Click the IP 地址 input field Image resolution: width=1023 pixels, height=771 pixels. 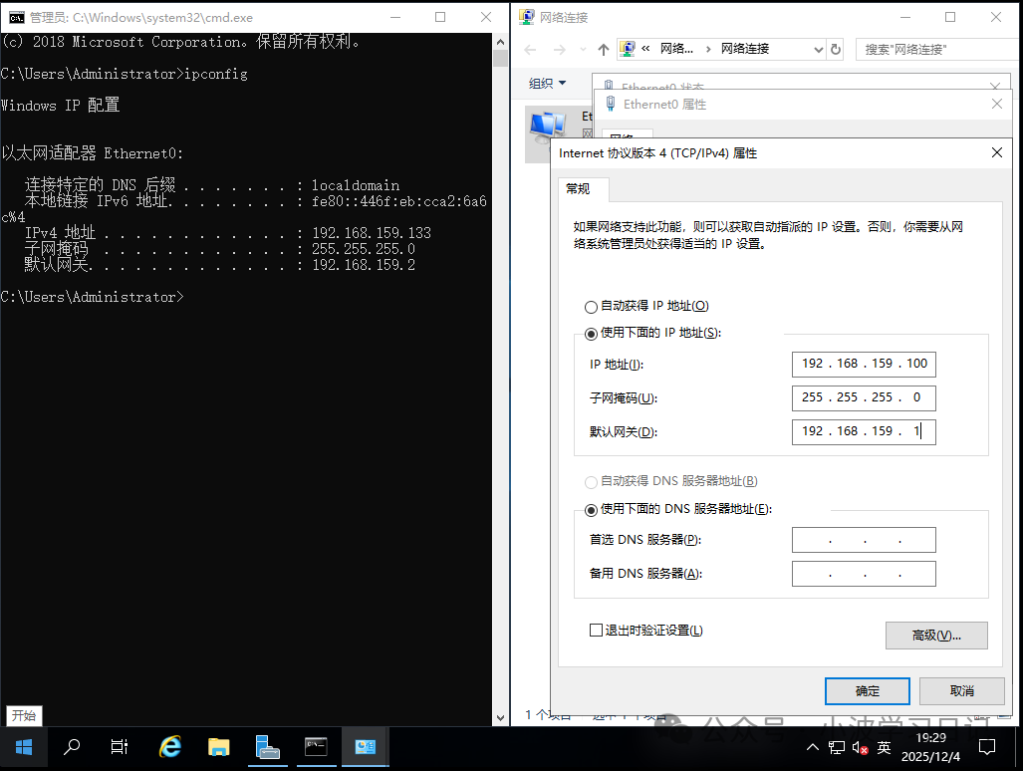pos(864,364)
